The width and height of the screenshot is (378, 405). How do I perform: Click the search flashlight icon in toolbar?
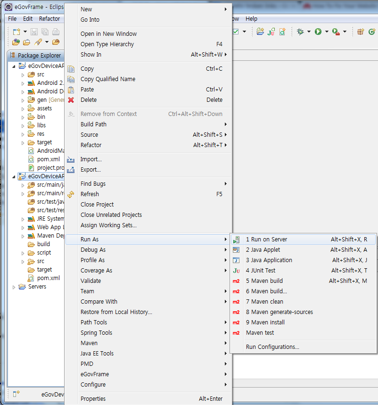pyautogui.click(x=39, y=42)
